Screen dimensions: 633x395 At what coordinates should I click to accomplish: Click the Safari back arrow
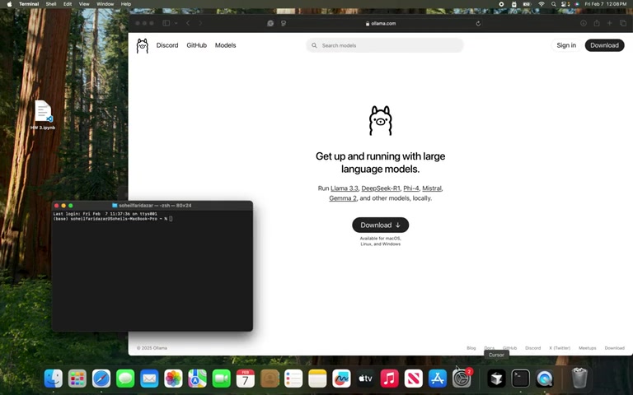(188, 23)
